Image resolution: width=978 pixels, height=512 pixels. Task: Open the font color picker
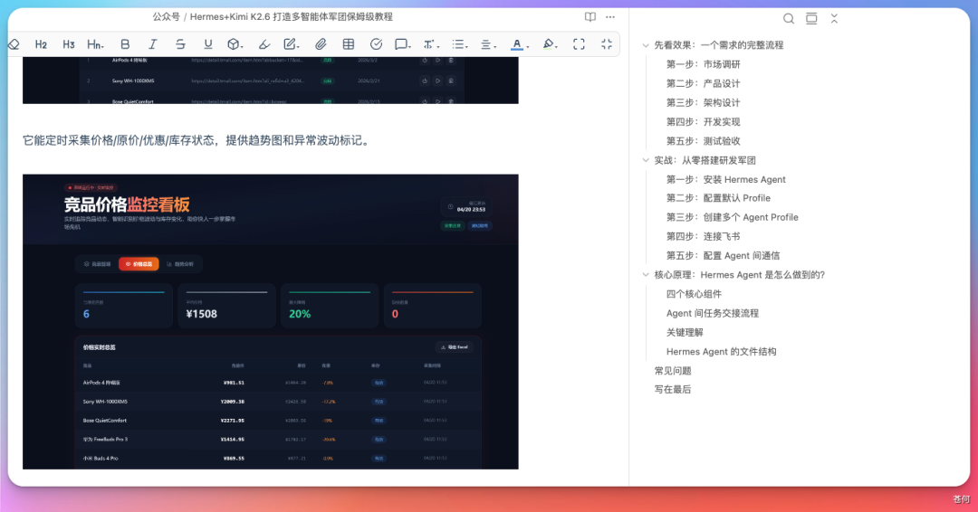(x=517, y=44)
